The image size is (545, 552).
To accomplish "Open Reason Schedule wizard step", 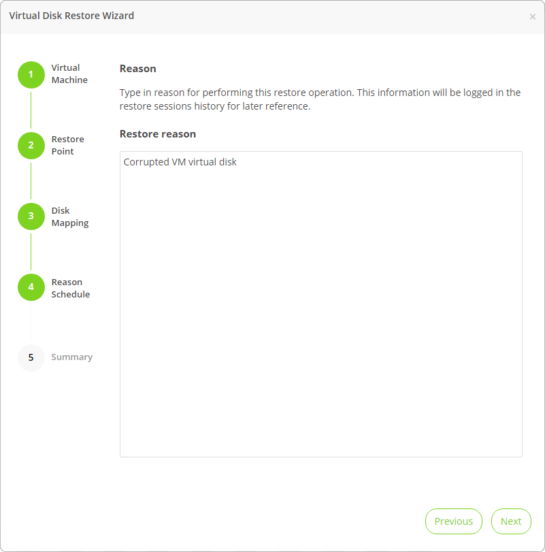I will click(70, 288).
